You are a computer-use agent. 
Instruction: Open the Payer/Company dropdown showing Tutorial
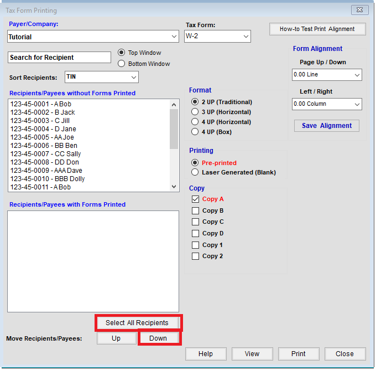[x=93, y=37]
